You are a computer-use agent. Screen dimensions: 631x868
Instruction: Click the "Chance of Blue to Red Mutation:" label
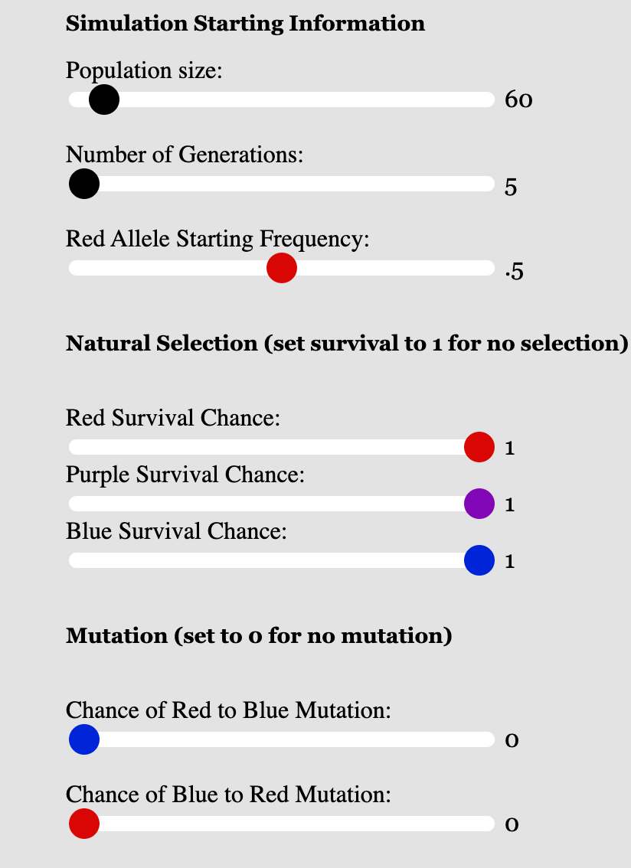pos(228,795)
